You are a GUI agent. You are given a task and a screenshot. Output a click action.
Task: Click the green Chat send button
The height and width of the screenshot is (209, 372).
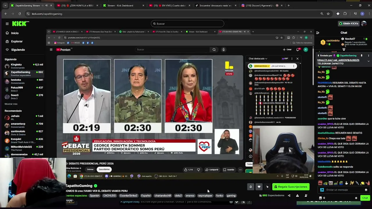point(365,198)
